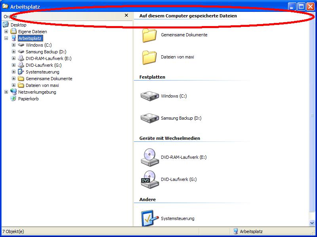Image resolution: width=317 pixels, height=237 pixels.
Task: Click the Desktop icon in folder tree
Action: [x=6, y=24]
